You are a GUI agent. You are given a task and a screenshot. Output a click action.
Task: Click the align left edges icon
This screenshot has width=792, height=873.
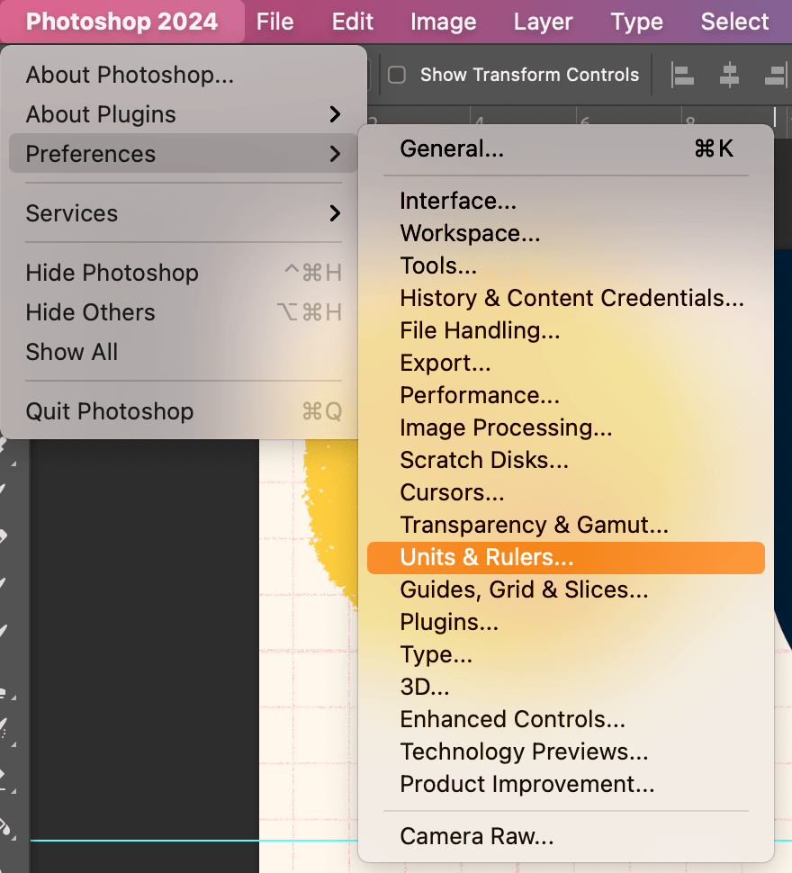(682, 75)
